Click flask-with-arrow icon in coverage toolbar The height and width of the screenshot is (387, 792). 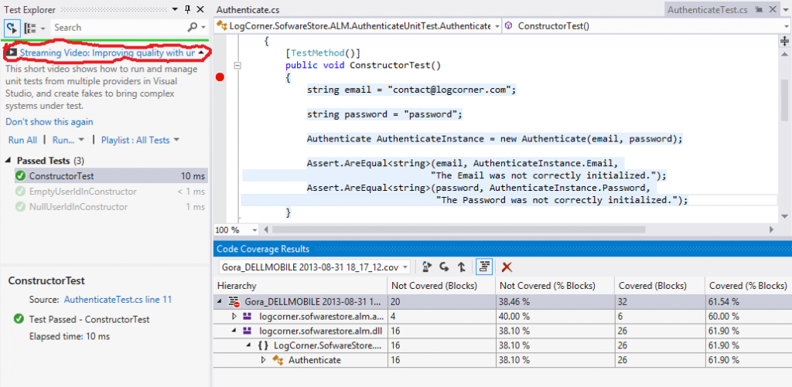pos(427,267)
